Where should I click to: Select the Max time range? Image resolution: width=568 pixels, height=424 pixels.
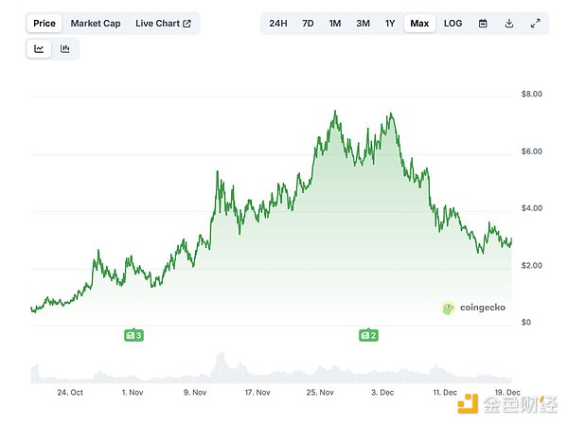pyautogui.click(x=419, y=23)
